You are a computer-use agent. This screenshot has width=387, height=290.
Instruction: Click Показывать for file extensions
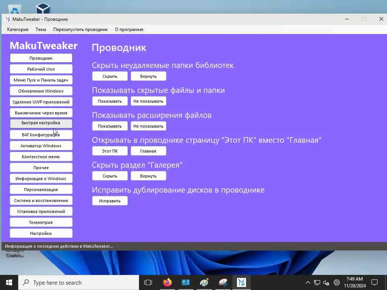tap(110, 126)
